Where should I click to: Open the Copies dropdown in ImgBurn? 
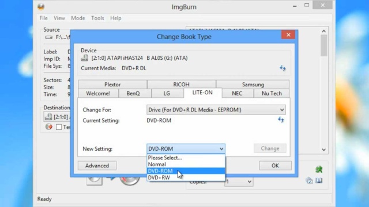click(239, 182)
